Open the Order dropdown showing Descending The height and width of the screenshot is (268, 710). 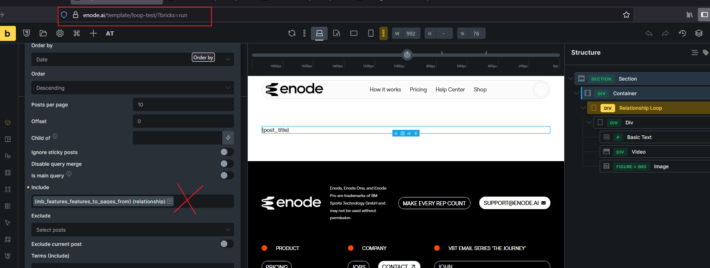(x=132, y=88)
